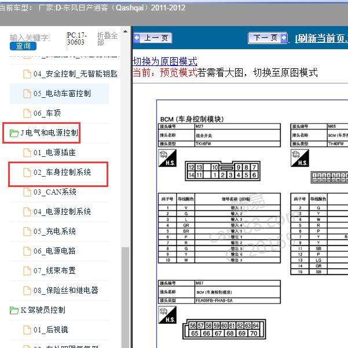Click document icon beside 06_电源电路
The image size is (348, 348).
click(x=27, y=251)
